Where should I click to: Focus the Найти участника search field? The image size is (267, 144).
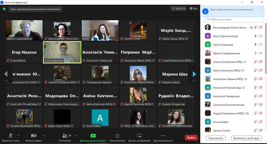coord(234,20)
